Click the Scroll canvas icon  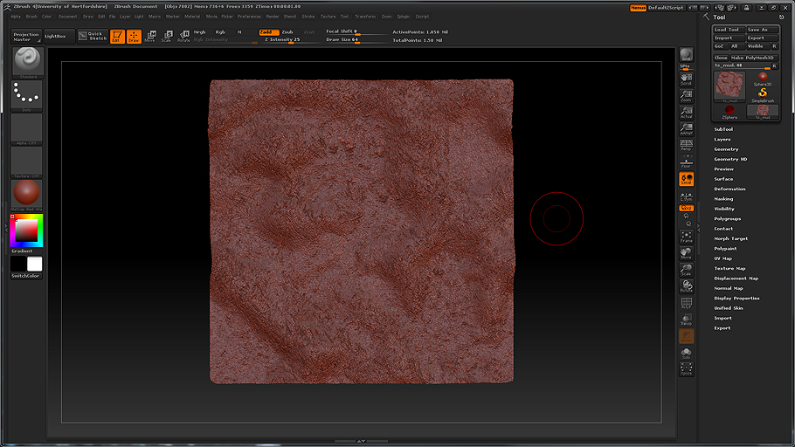(x=686, y=79)
